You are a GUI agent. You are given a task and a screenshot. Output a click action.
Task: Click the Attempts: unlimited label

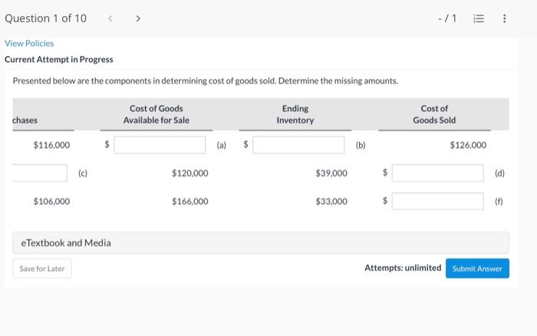(403, 268)
